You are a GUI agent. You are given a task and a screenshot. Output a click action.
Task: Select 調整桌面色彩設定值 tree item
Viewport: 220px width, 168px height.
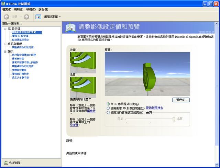tap(23, 66)
